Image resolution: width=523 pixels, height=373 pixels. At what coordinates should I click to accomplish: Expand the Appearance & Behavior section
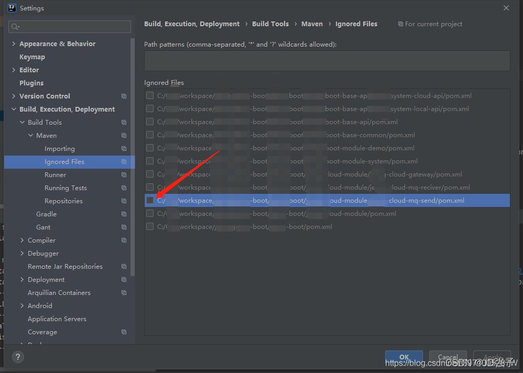(14, 43)
